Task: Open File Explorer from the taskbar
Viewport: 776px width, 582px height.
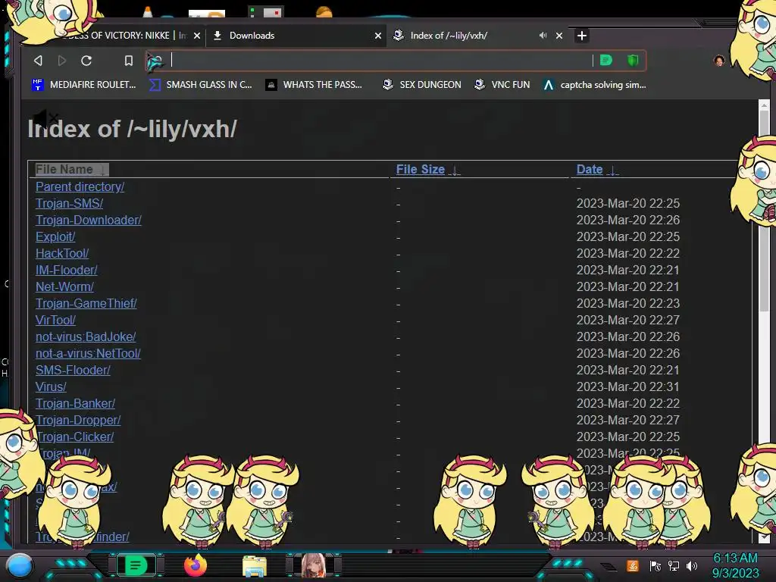Action: pos(255,567)
